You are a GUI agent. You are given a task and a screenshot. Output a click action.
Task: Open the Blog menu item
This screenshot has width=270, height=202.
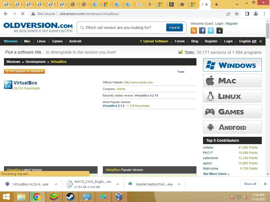coord(195,41)
